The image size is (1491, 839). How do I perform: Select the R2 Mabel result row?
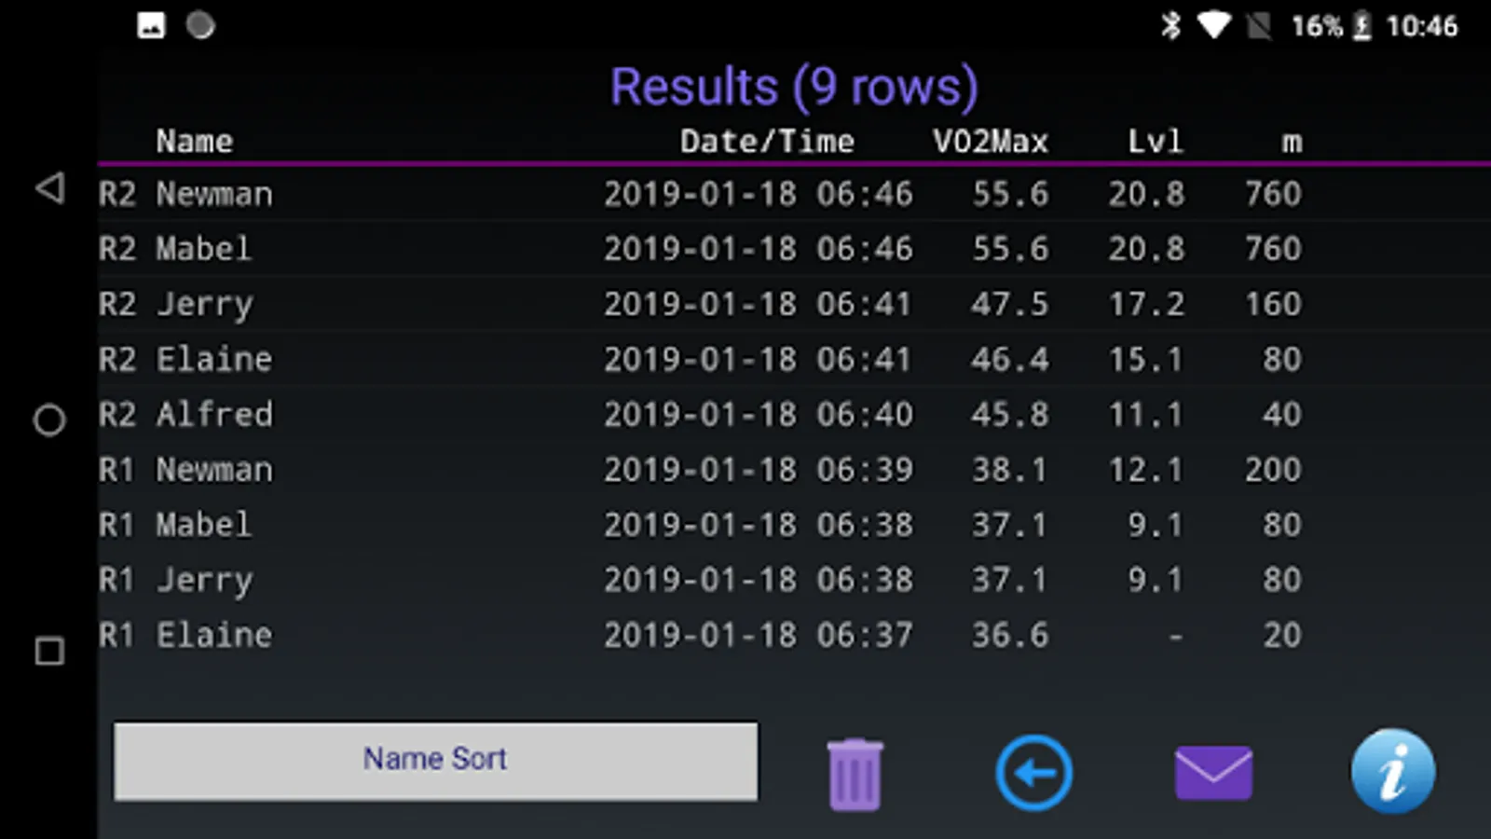pos(699,249)
